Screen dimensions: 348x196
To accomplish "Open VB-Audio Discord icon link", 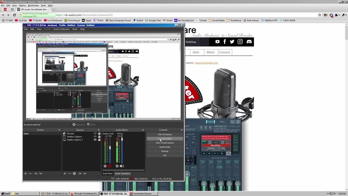I will [249, 42].
